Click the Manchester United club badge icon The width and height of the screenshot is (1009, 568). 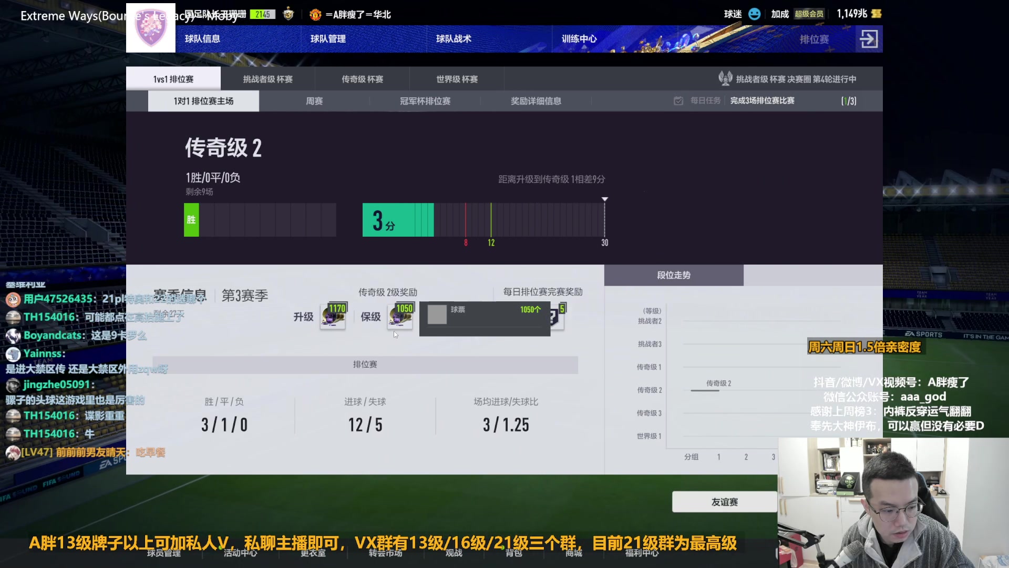tap(315, 15)
